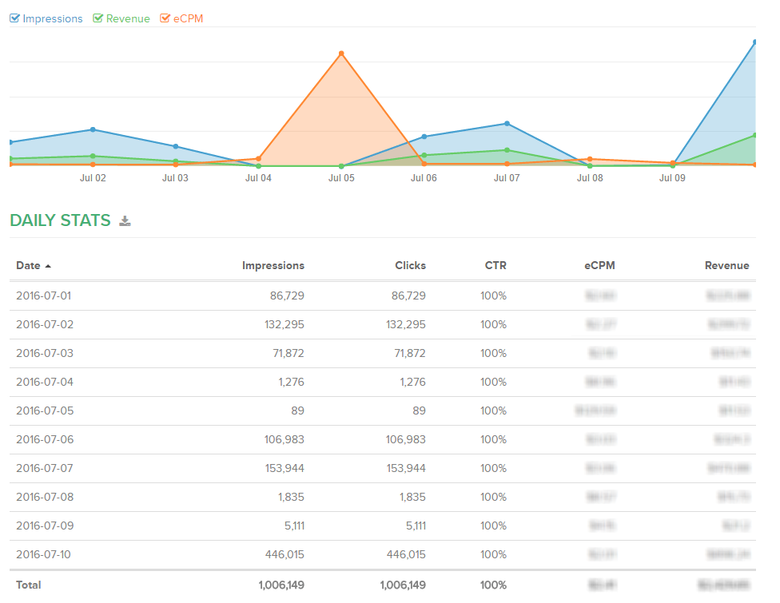Select the 2016-07-10 row date cell
Image resolution: width=780 pixels, height=603 pixels.
(x=43, y=554)
